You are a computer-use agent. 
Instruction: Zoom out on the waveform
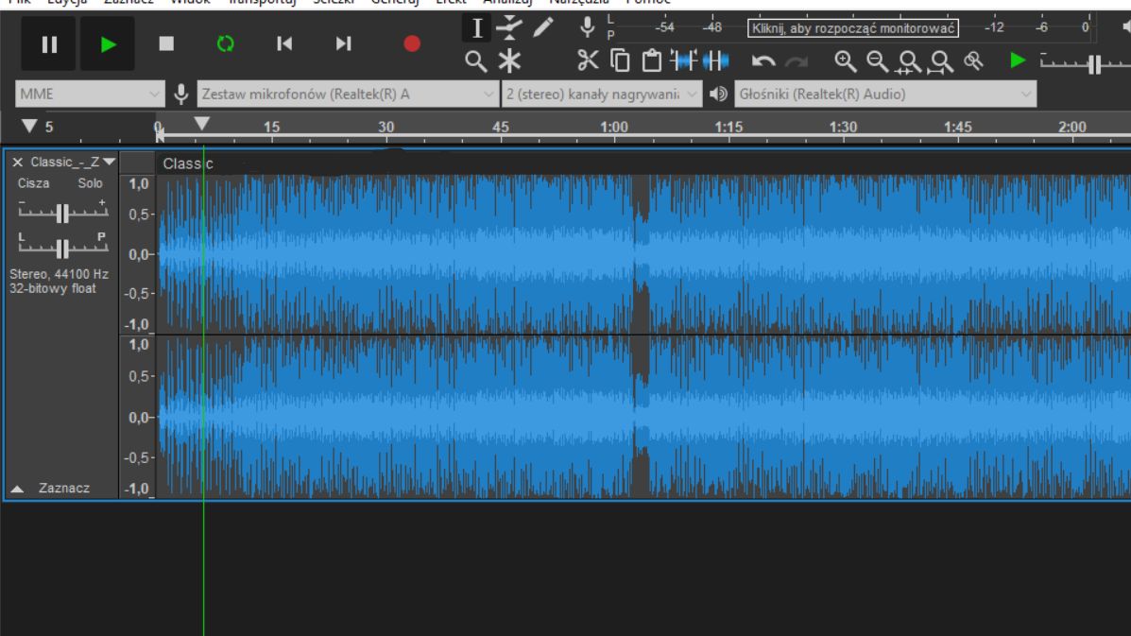click(877, 62)
